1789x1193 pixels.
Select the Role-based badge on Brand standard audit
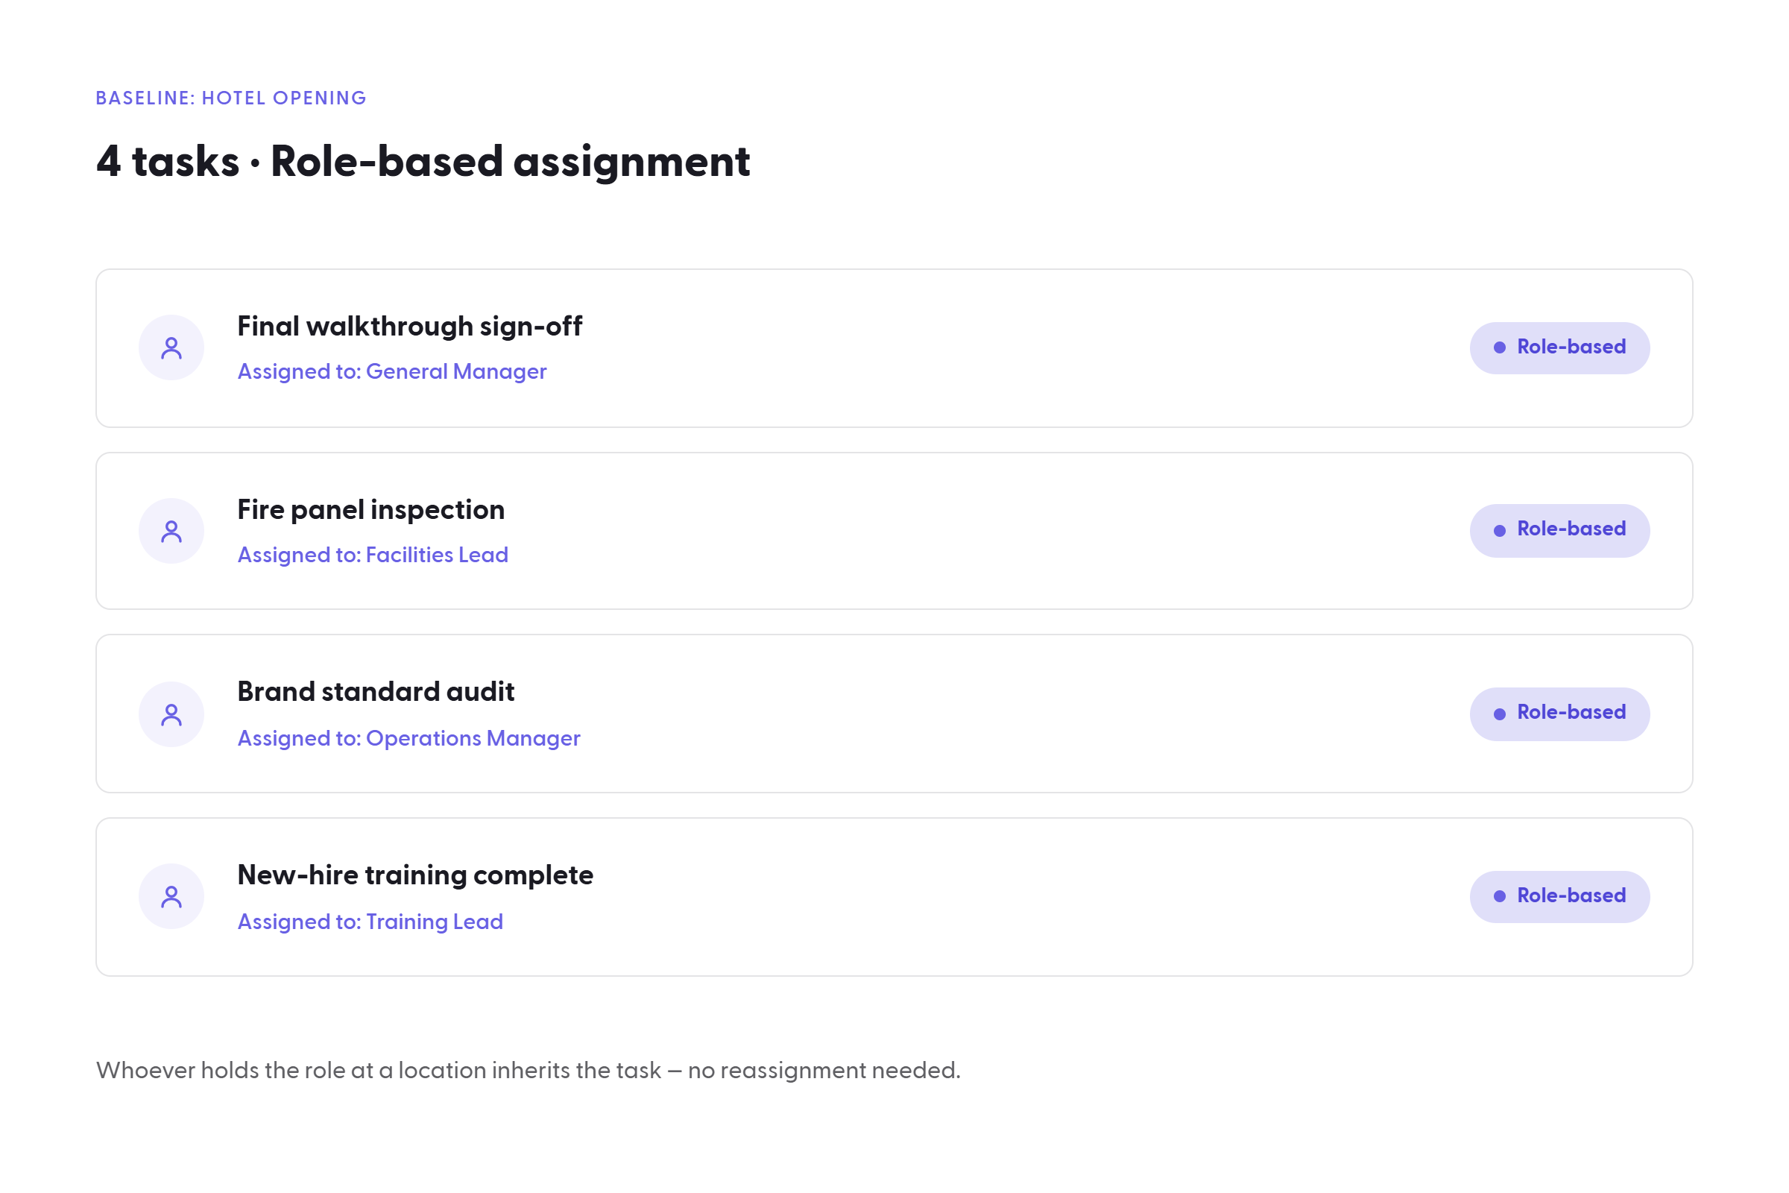pos(1559,714)
